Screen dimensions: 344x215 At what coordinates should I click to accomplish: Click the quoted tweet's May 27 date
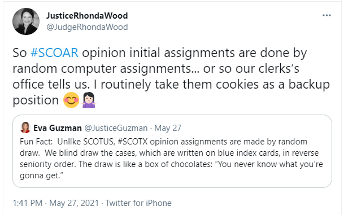168,128
